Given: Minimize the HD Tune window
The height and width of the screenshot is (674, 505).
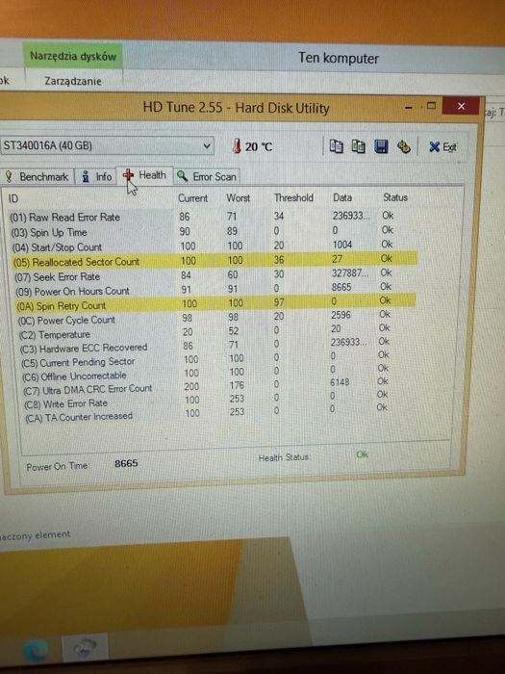Looking at the screenshot, I should [409, 108].
